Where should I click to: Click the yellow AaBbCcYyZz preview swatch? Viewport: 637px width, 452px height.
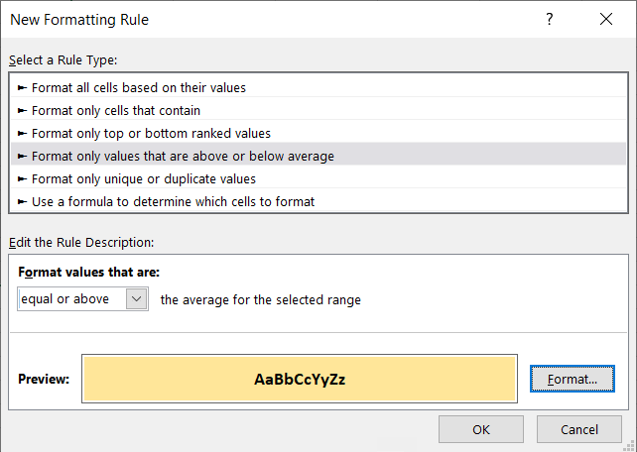click(x=300, y=379)
